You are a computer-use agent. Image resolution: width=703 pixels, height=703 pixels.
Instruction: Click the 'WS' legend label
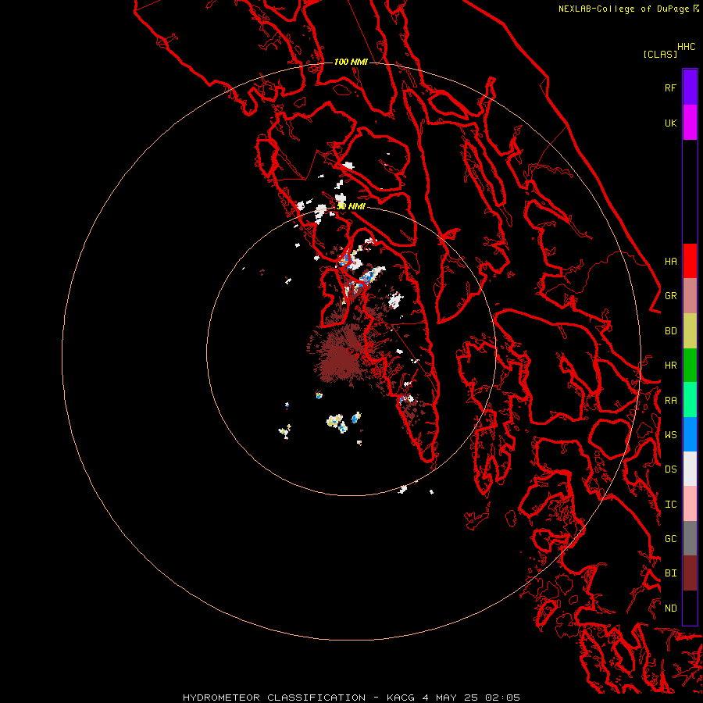[x=670, y=434]
